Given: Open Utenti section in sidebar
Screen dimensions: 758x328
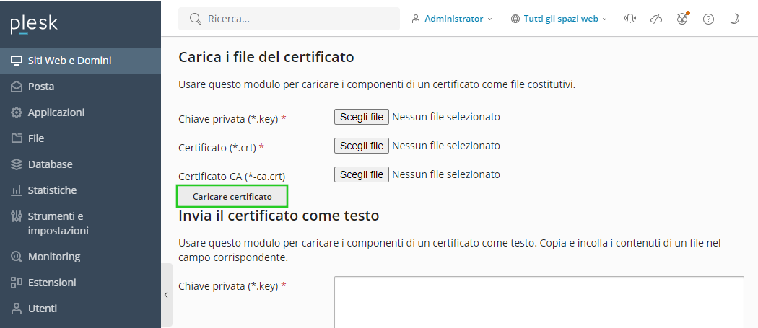Looking at the screenshot, I should coord(80,309).
